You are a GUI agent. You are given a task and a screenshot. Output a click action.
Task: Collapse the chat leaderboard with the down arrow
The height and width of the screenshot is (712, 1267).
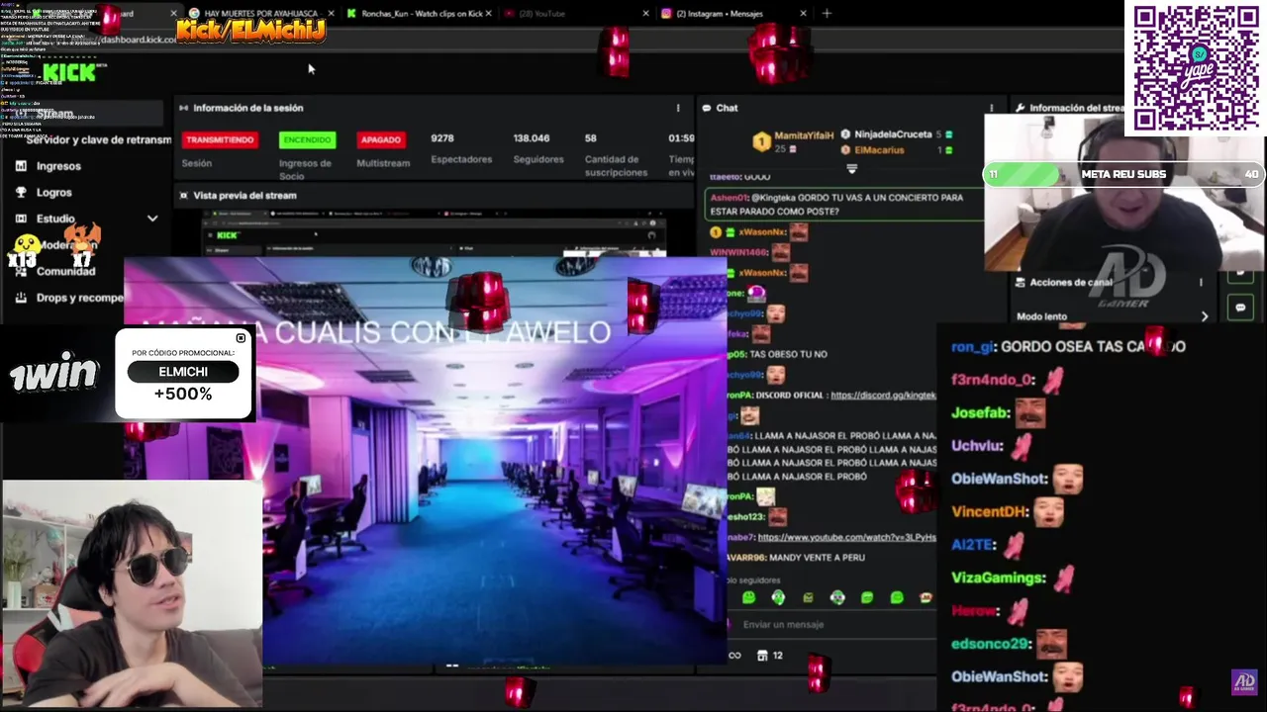tap(851, 169)
